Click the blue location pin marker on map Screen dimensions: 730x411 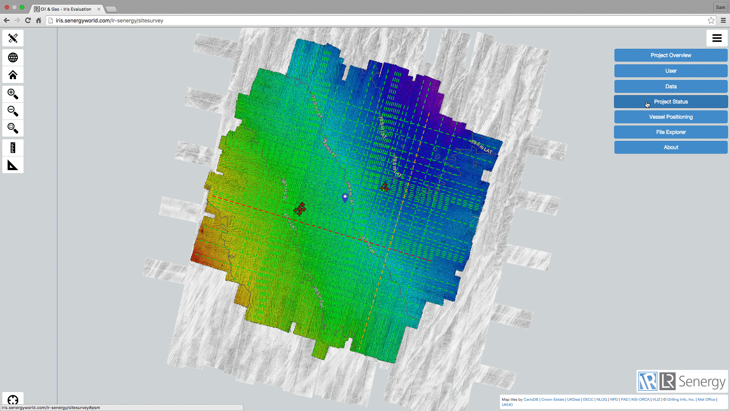pos(345,197)
